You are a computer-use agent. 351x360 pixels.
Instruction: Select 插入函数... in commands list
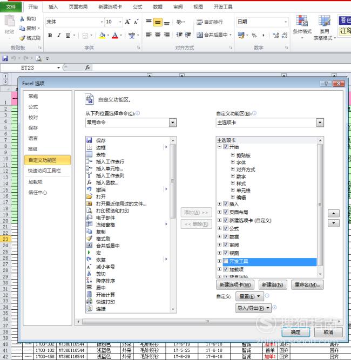click(107, 183)
